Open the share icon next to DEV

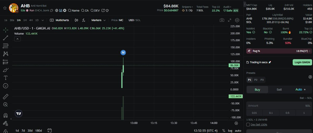pos(103,11)
